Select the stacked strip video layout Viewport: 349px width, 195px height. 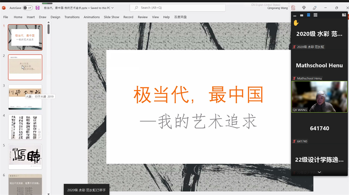pos(309,15)
